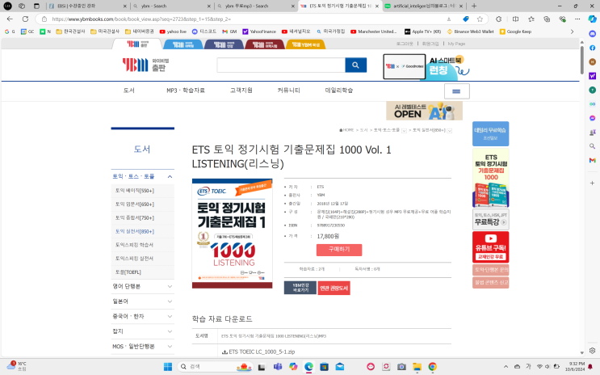Click the book cover thumbnail image
This screenshot has height=375, width=600.
pos(233,234)
